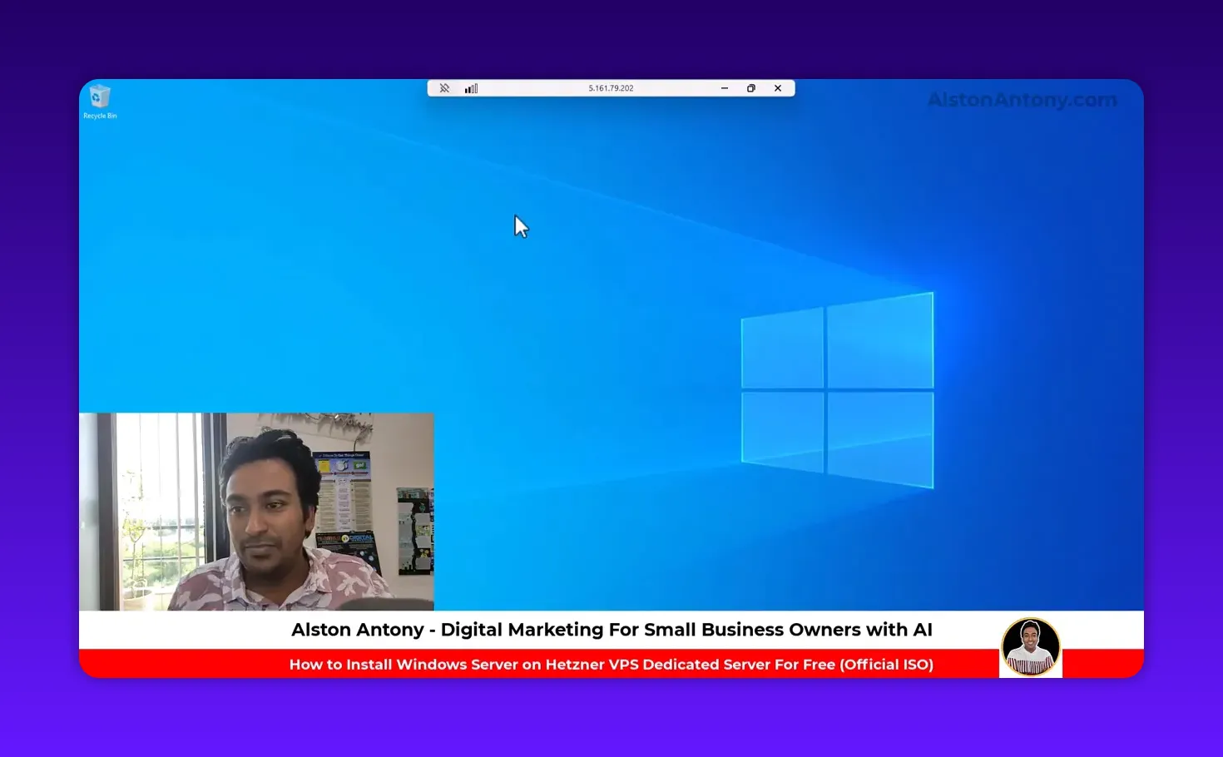The width and height of the screenshot is (1223, 757).
Task: Click the AlstonAntony.com watermark text
Action: 1022,100
